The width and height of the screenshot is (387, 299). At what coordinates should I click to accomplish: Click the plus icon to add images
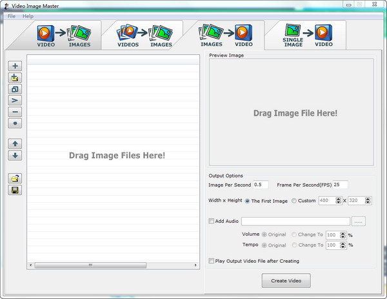click(15, 66)
